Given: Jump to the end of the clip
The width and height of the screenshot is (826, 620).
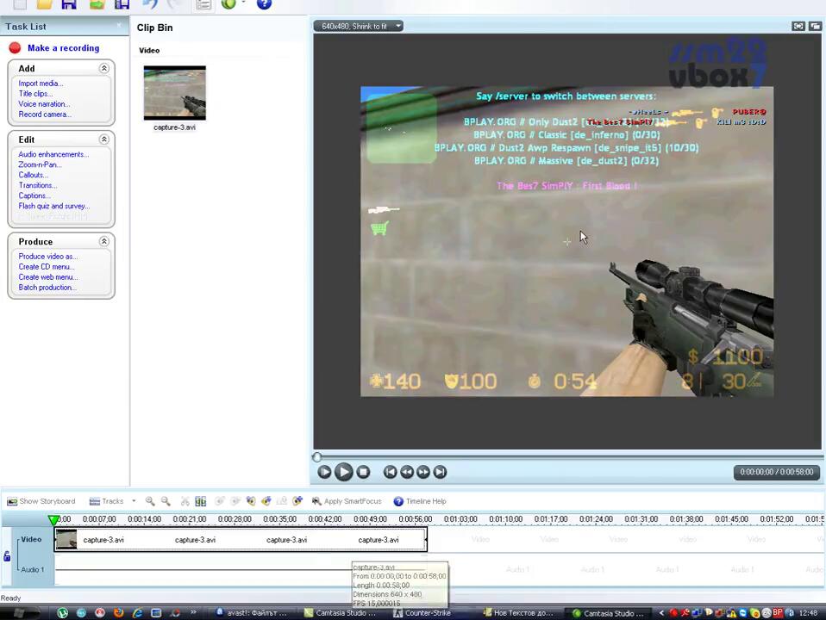Looking at the screenshot, I should tap(440, 472).
